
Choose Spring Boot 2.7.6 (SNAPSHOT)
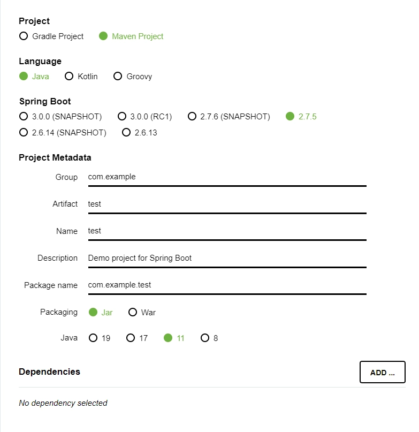click(192, 116)
